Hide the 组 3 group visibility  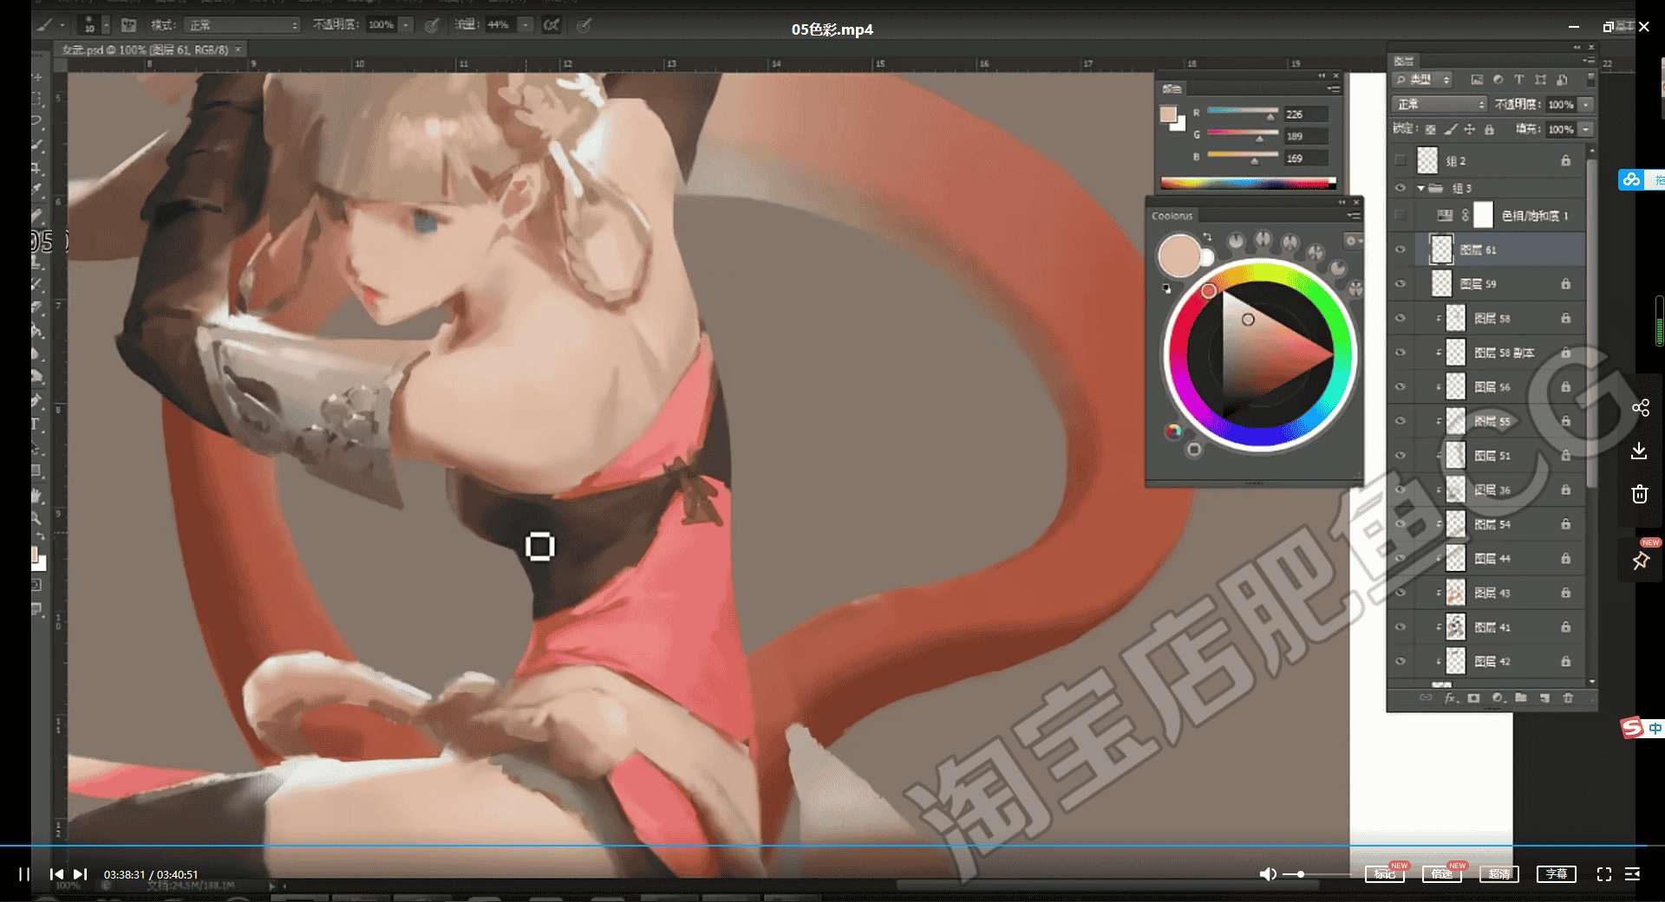(x=1400, y=188)
